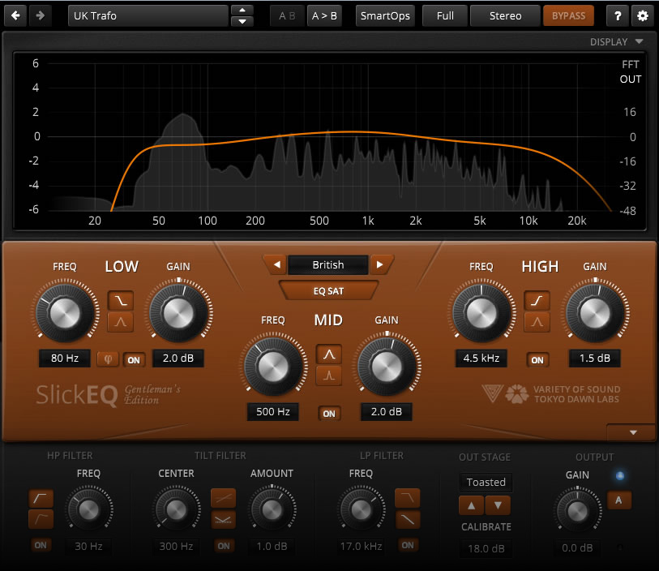Screen dimensions: 659x571
Task: Toggle HP filter ON switch
Action: pos(41,545)
